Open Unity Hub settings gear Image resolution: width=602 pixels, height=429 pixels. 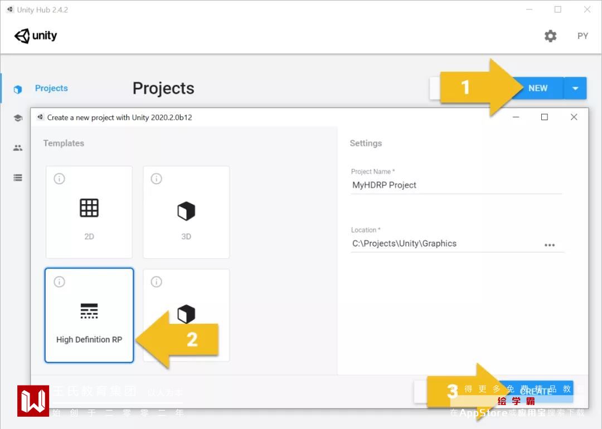pyautogui.click(x=550, y=36)
